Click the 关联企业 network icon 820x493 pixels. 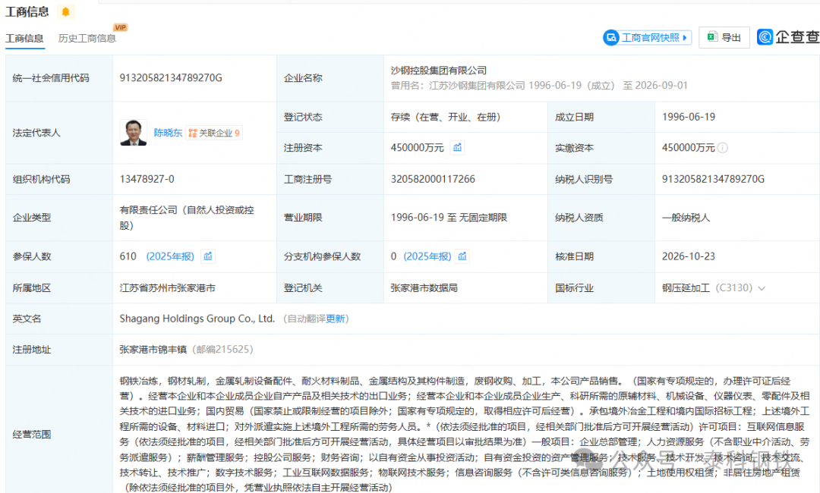pos(193,133)
